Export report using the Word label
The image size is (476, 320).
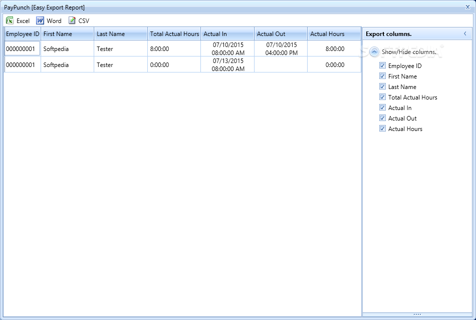tap(54, 21)
